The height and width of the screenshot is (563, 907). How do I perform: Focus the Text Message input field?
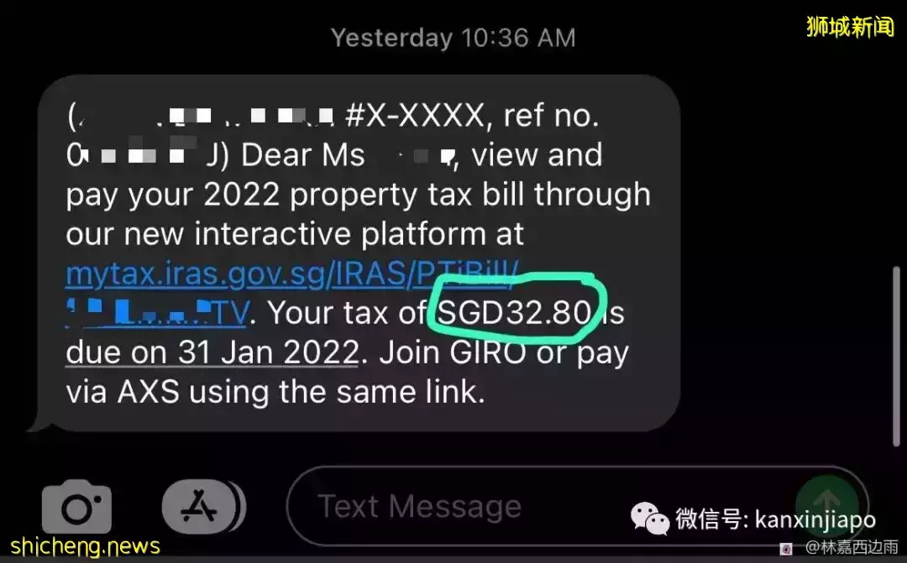tap(577, 506)
